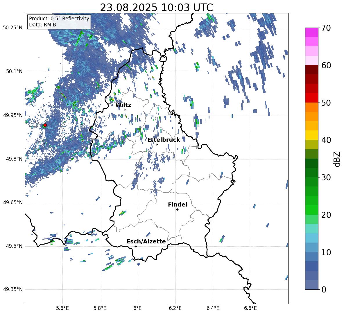344x314 pixels.
Task: Click the title 23.08.2025 10:03 UTC
Action: (x=156, y=8)
